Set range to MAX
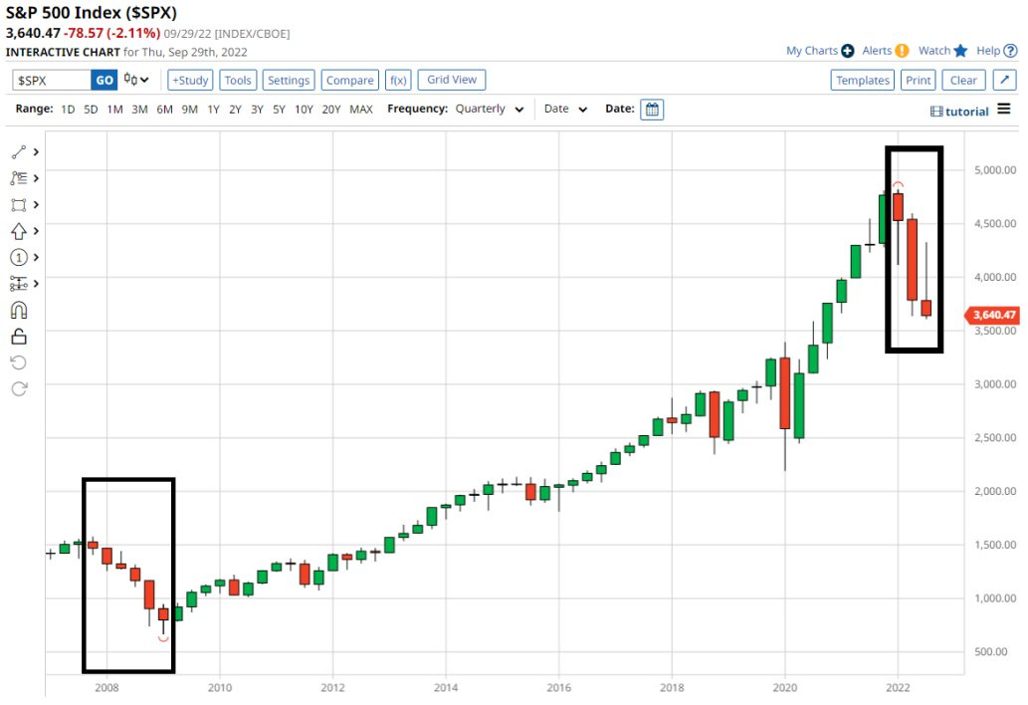 pos(361,110)
